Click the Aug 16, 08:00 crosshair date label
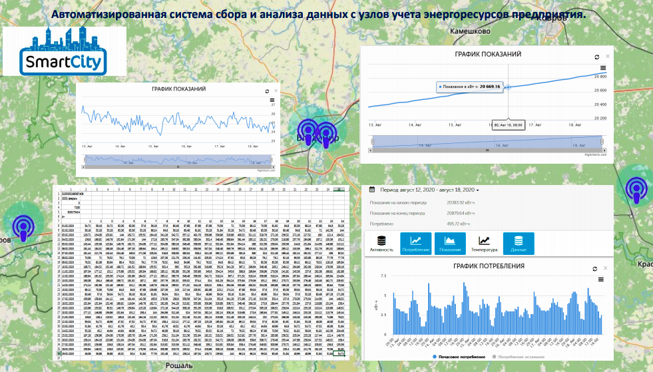The width and height of the screenshot is (653, 372). click(509, 125)
